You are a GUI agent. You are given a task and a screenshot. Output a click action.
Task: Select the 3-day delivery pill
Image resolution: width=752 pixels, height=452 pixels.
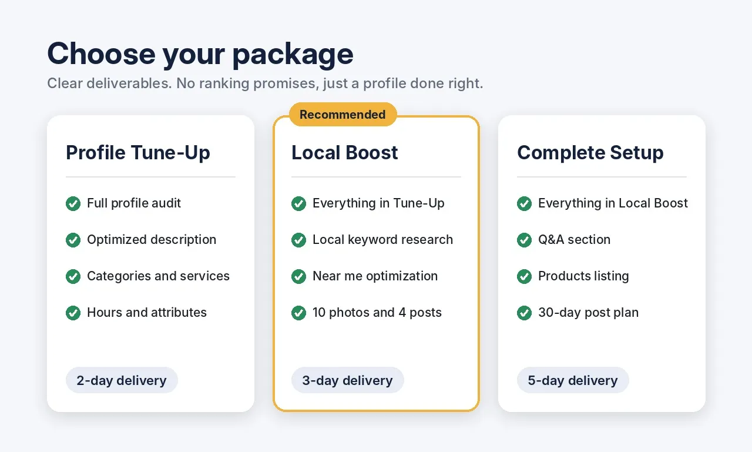347,380
